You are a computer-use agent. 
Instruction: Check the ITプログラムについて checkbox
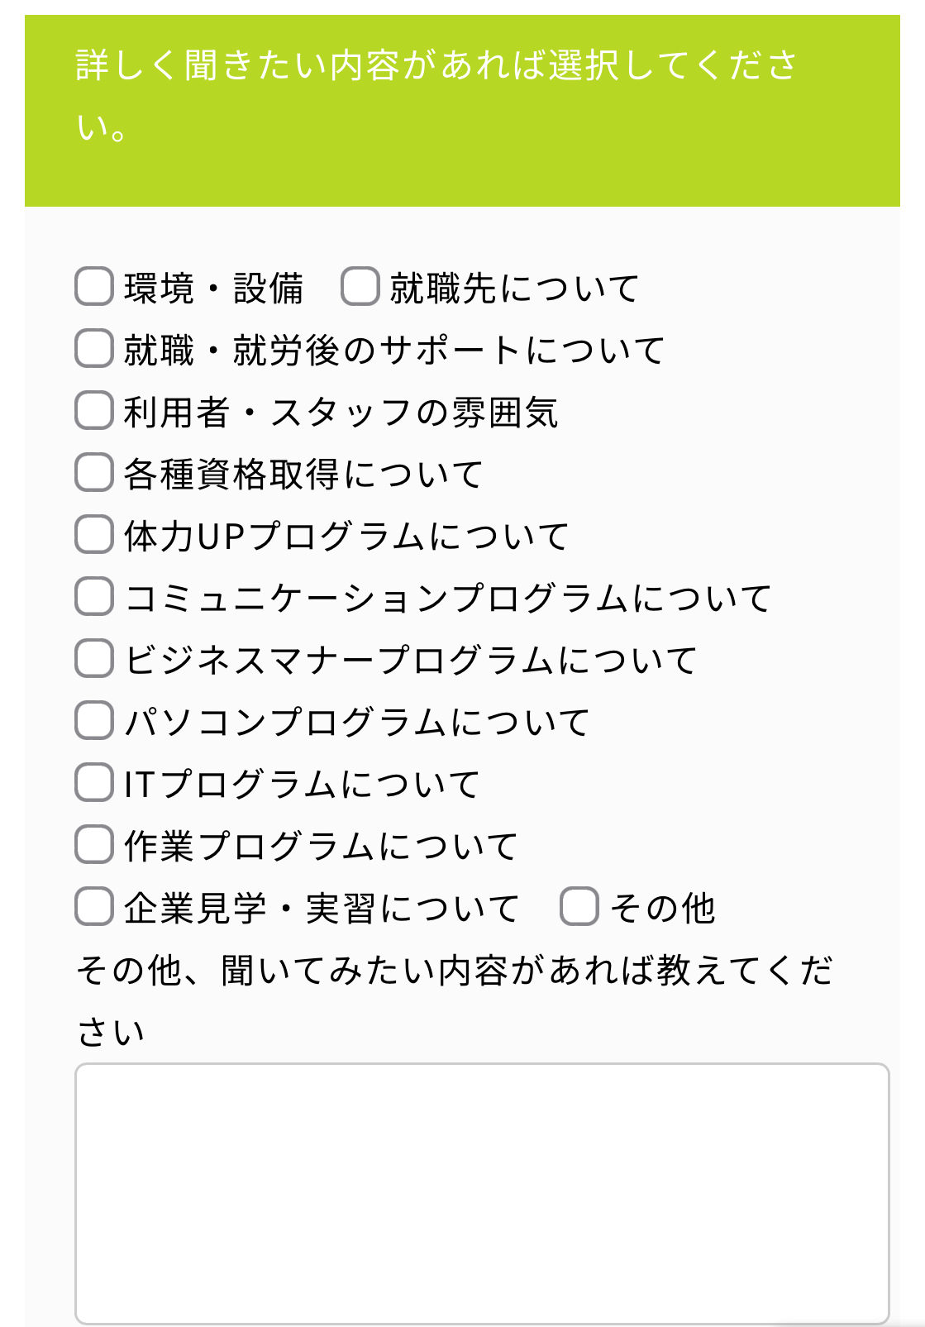click(94, 783)
